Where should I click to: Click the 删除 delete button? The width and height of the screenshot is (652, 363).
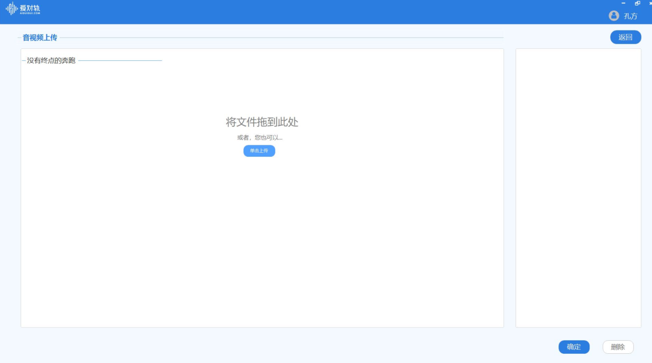coord(618,347)
